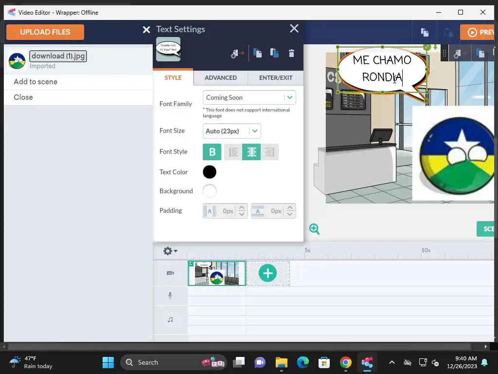Image resolution: width=498 pixels, height=374 pixels.
Task: Click the Wrapper Offline taskbar icon
Action: 367,362
